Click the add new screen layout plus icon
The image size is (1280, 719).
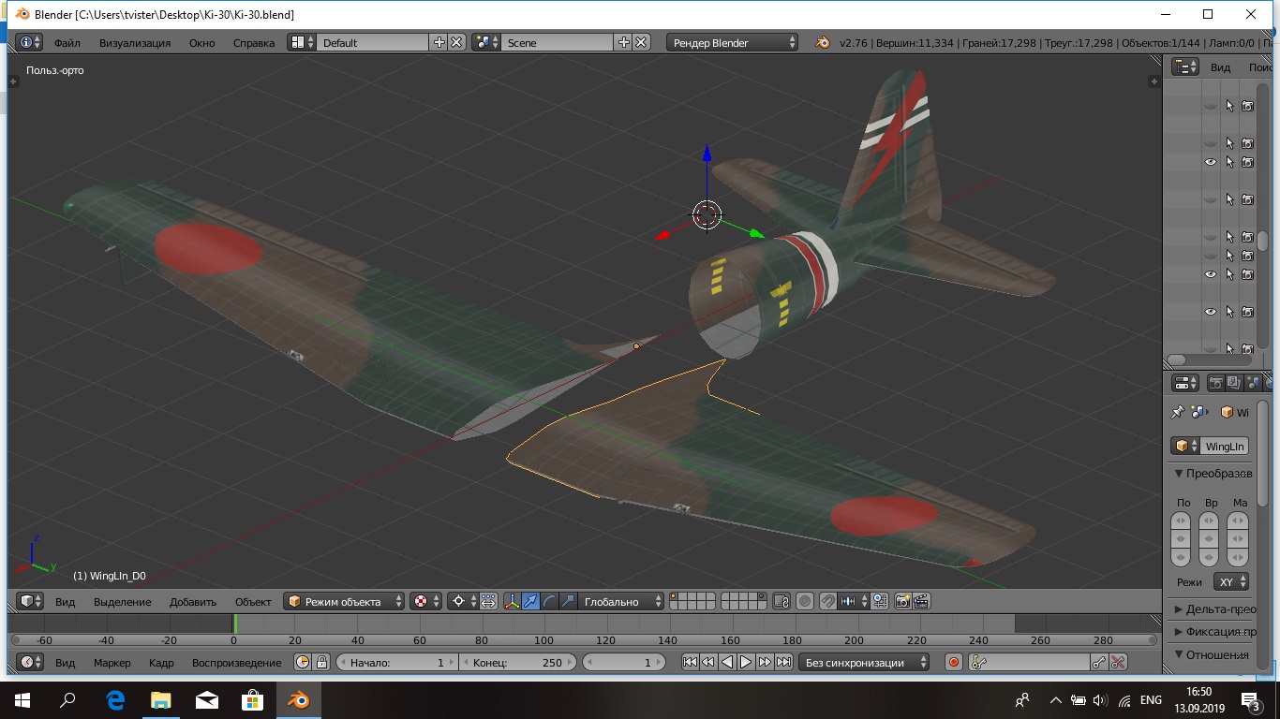click(439, 42)
